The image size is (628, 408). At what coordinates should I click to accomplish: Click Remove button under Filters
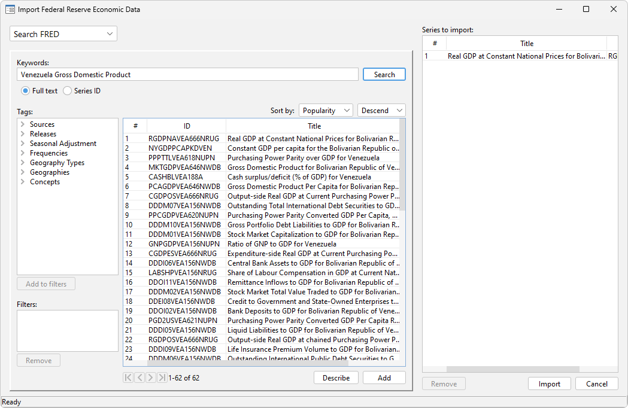click(x=38, y=360)
